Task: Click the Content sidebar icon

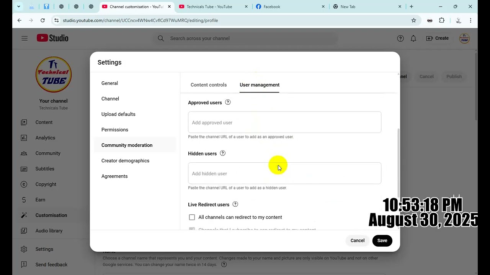Action: [24, 122]
